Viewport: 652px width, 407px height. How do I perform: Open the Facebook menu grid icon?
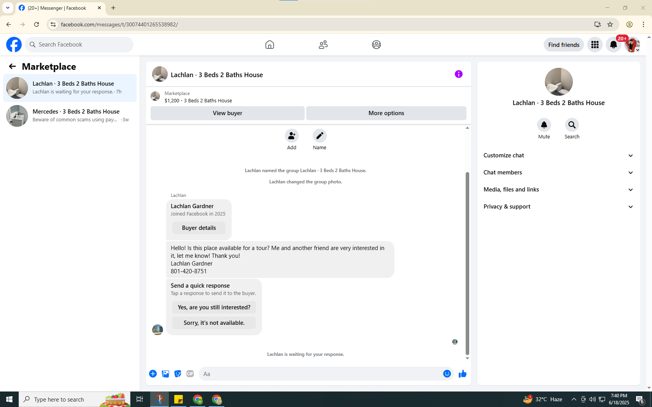point(595,45)
